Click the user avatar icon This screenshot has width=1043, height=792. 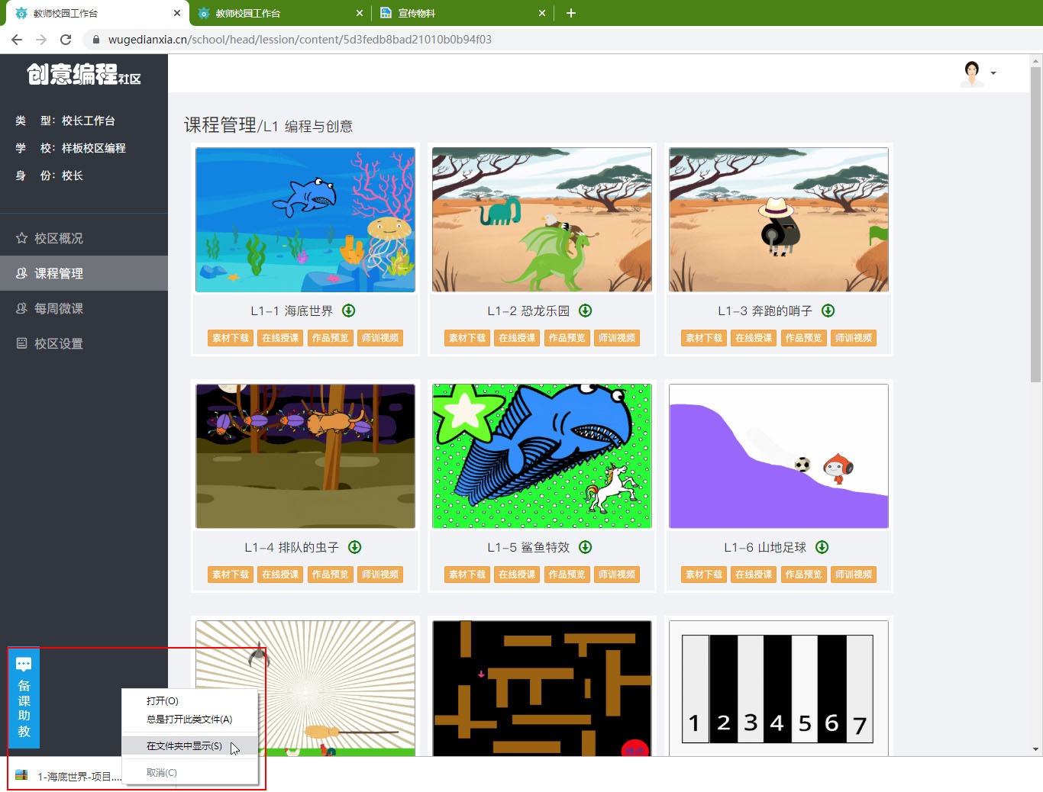972,73
